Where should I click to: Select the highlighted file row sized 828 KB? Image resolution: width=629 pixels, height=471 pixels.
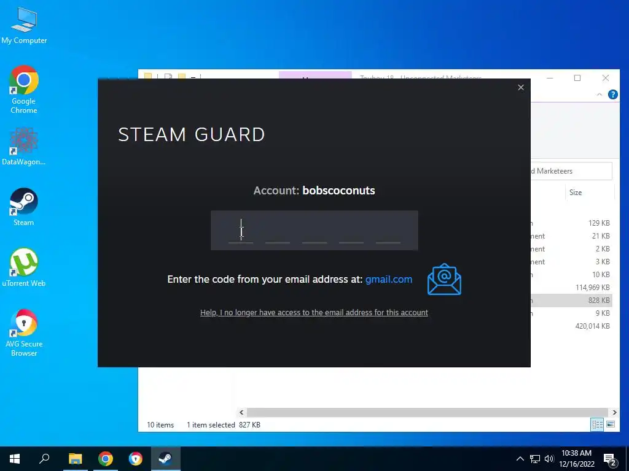tap(572, 301)
